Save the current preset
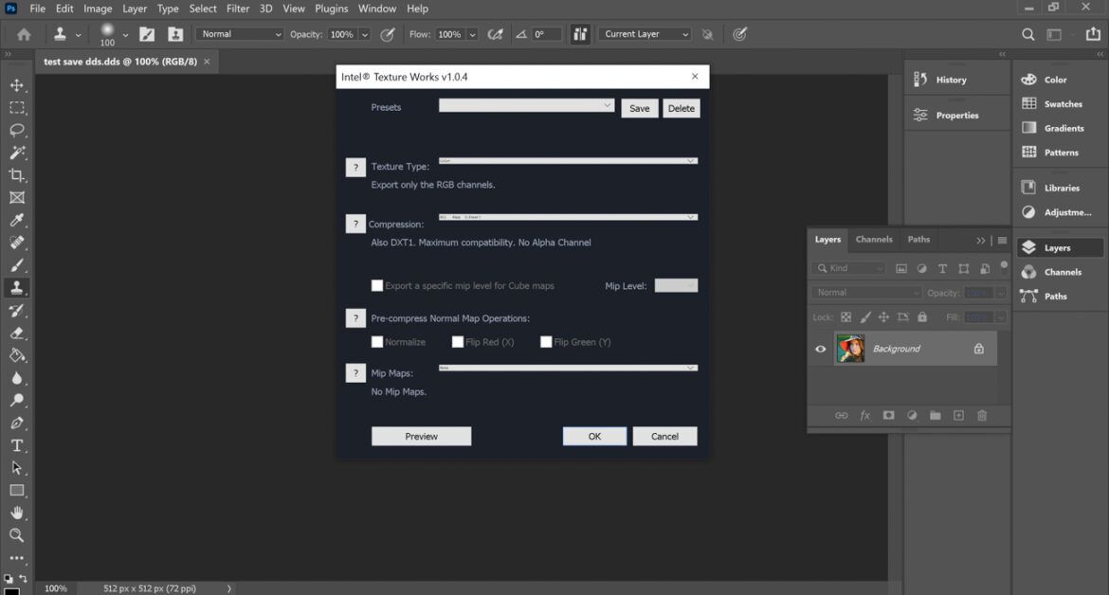 tap(640, 108)
